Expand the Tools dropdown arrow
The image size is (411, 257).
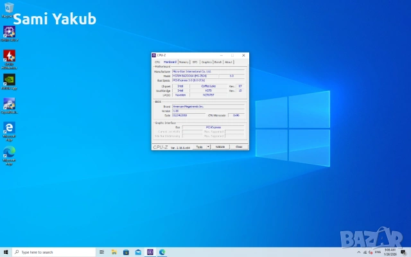[208, 147]
